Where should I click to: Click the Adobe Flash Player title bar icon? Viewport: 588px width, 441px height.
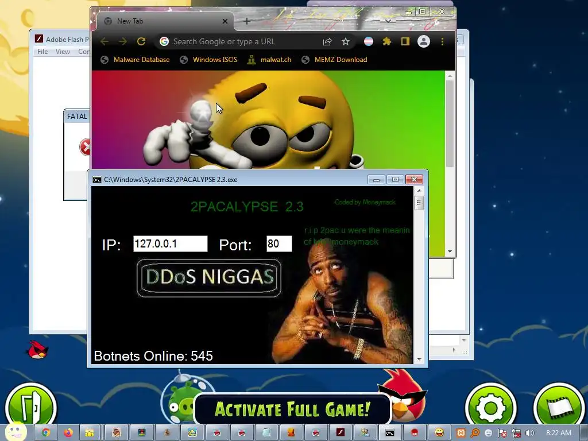pos(38,38)
